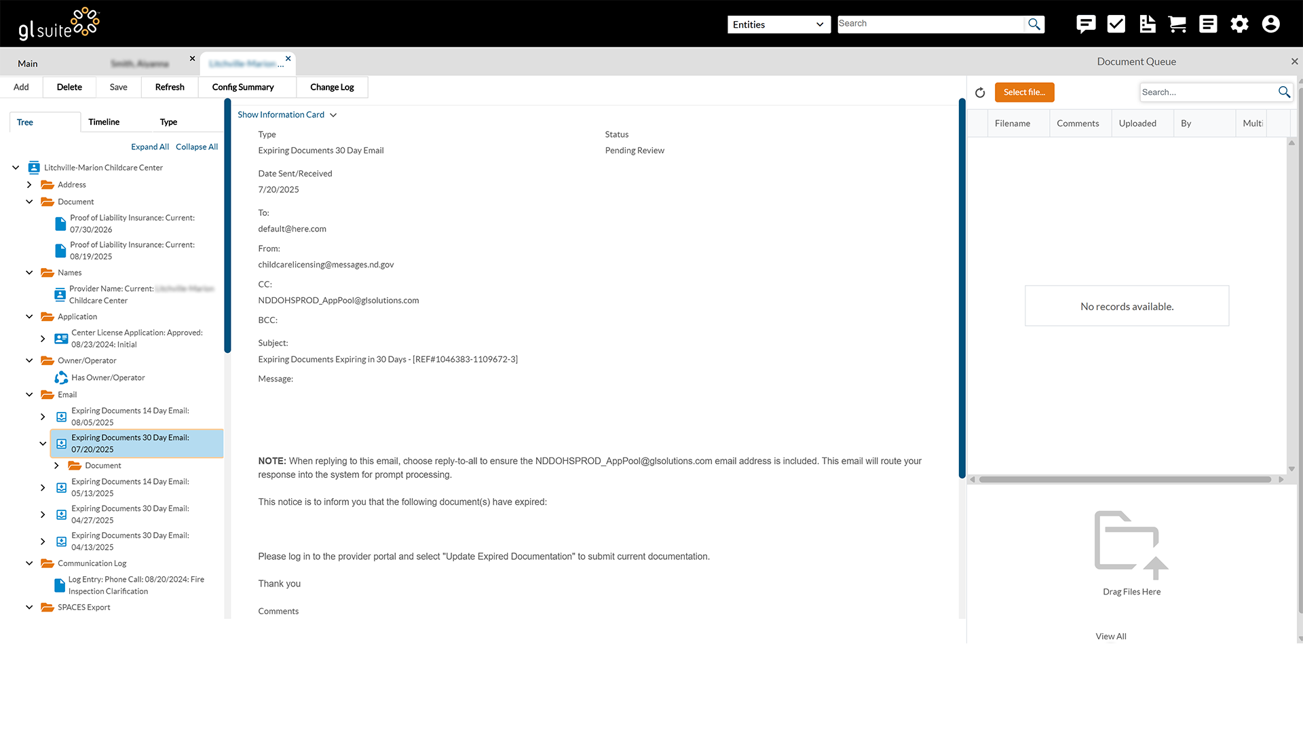Screen dimensions: 1303x733
Task: Collapse the Communication Log folder
Action: [x=29, y=563]
